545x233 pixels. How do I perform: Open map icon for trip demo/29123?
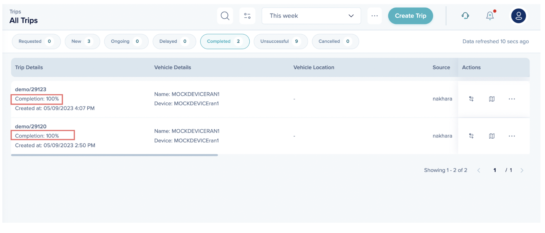click(x=492, y=99)
